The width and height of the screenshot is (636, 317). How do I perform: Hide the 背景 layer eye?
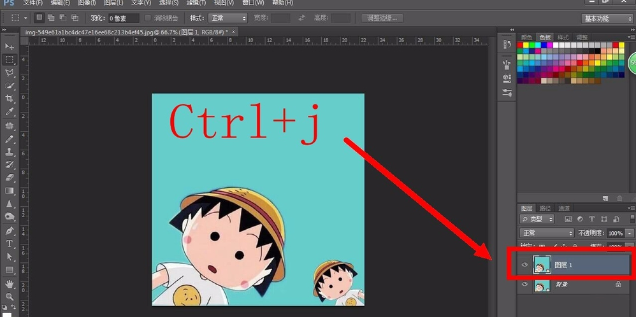click(x=525, y=284)
